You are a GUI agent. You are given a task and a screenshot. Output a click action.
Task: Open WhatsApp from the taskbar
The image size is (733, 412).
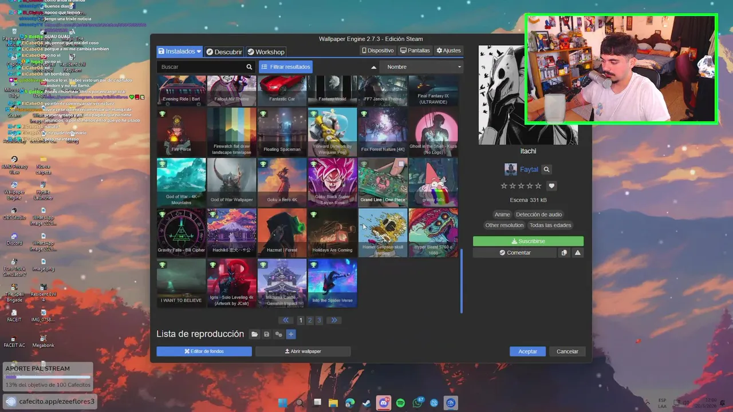[x=418, y=403]
